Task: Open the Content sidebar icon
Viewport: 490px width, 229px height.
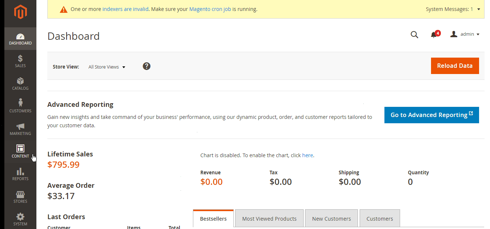Action: click(x=20, y=148)
